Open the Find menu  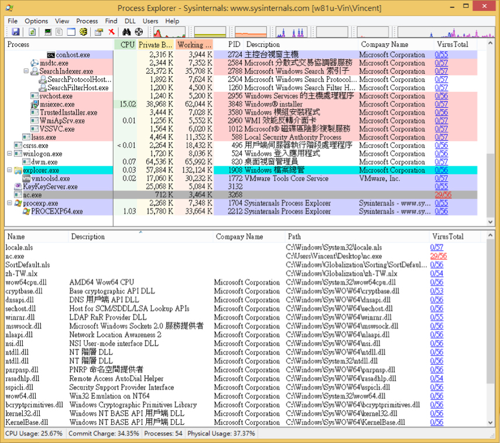coord(111,21)
